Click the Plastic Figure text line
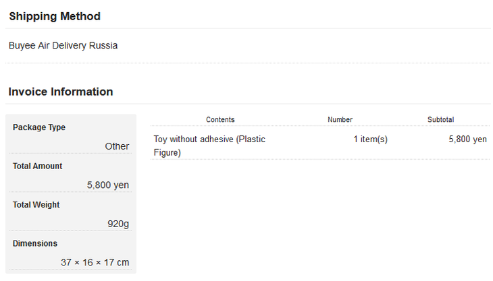493x281 pixels. [x=167, y=153]
